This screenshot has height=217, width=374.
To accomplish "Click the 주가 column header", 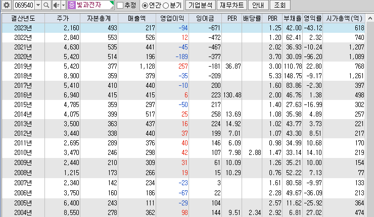I will pos(63,18).
